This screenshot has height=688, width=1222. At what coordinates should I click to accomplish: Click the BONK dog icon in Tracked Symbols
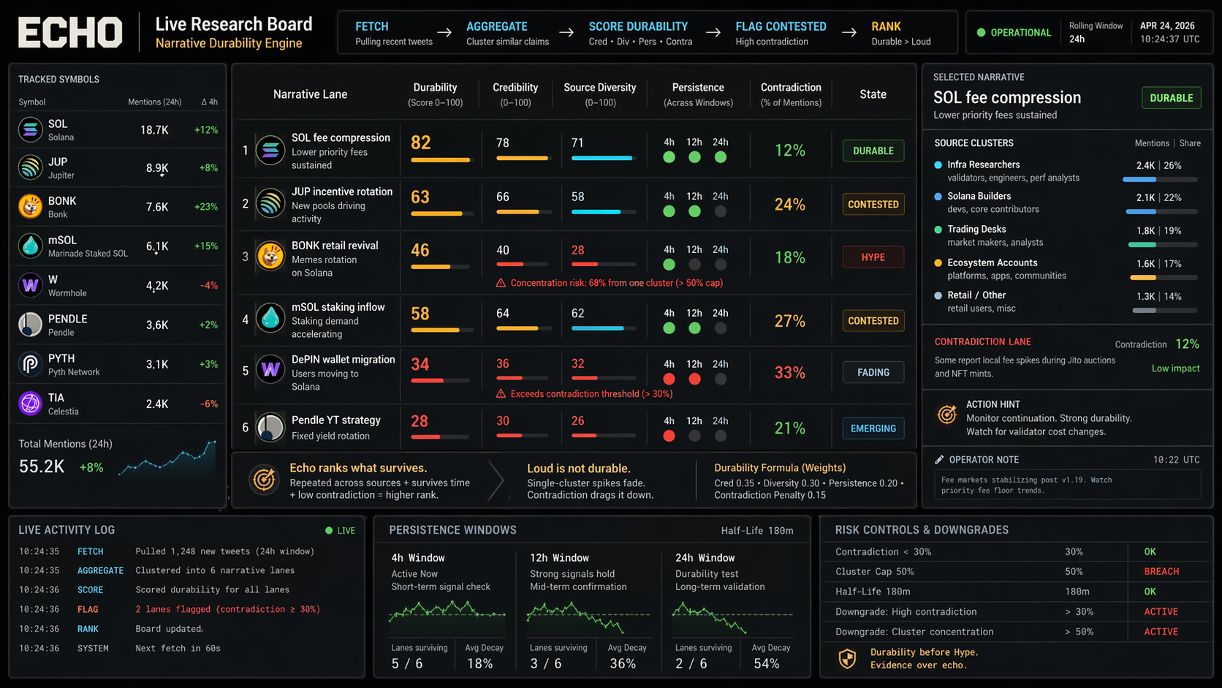pos(30,207)
